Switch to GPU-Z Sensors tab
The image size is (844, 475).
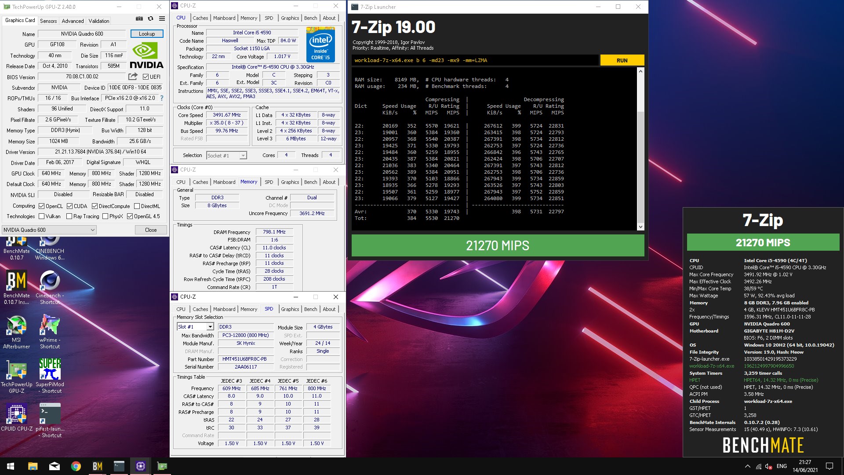click(48, 21)
